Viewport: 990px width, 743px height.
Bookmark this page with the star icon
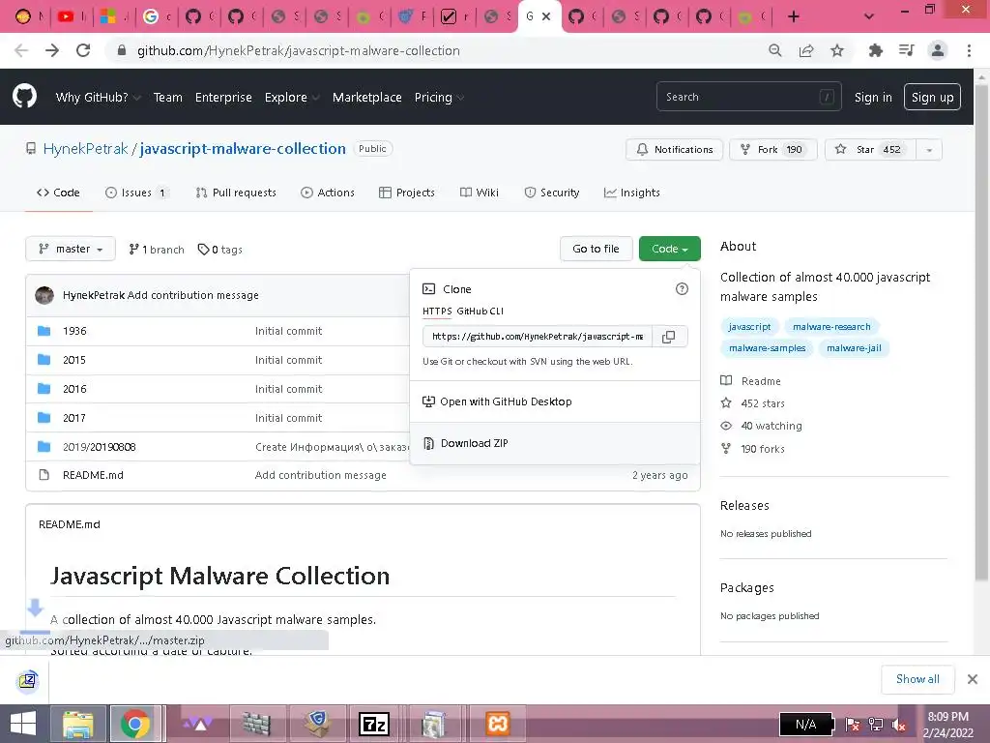tap(837, 50)
